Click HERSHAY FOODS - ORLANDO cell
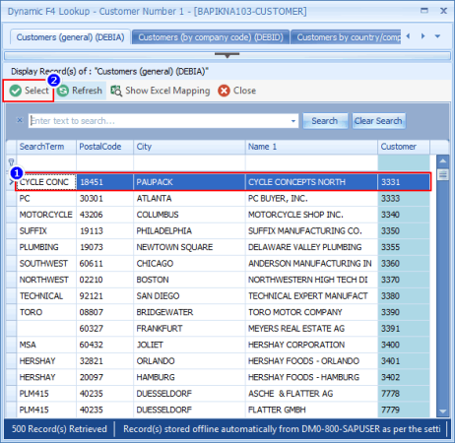455x443 pixels. 311,361
